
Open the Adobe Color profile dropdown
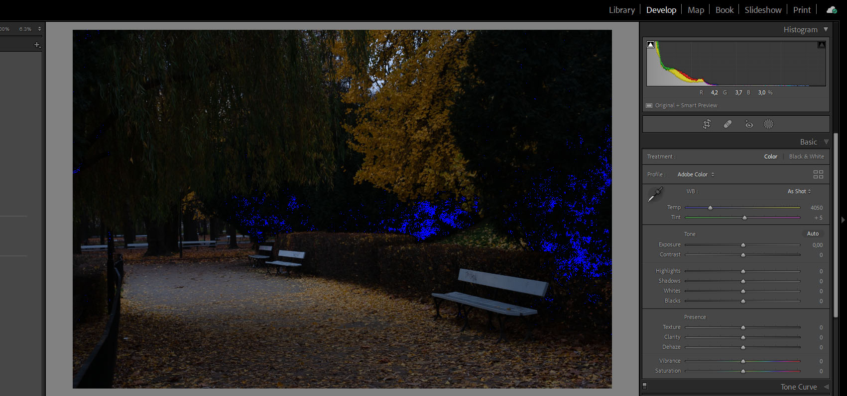click(696, 174)
